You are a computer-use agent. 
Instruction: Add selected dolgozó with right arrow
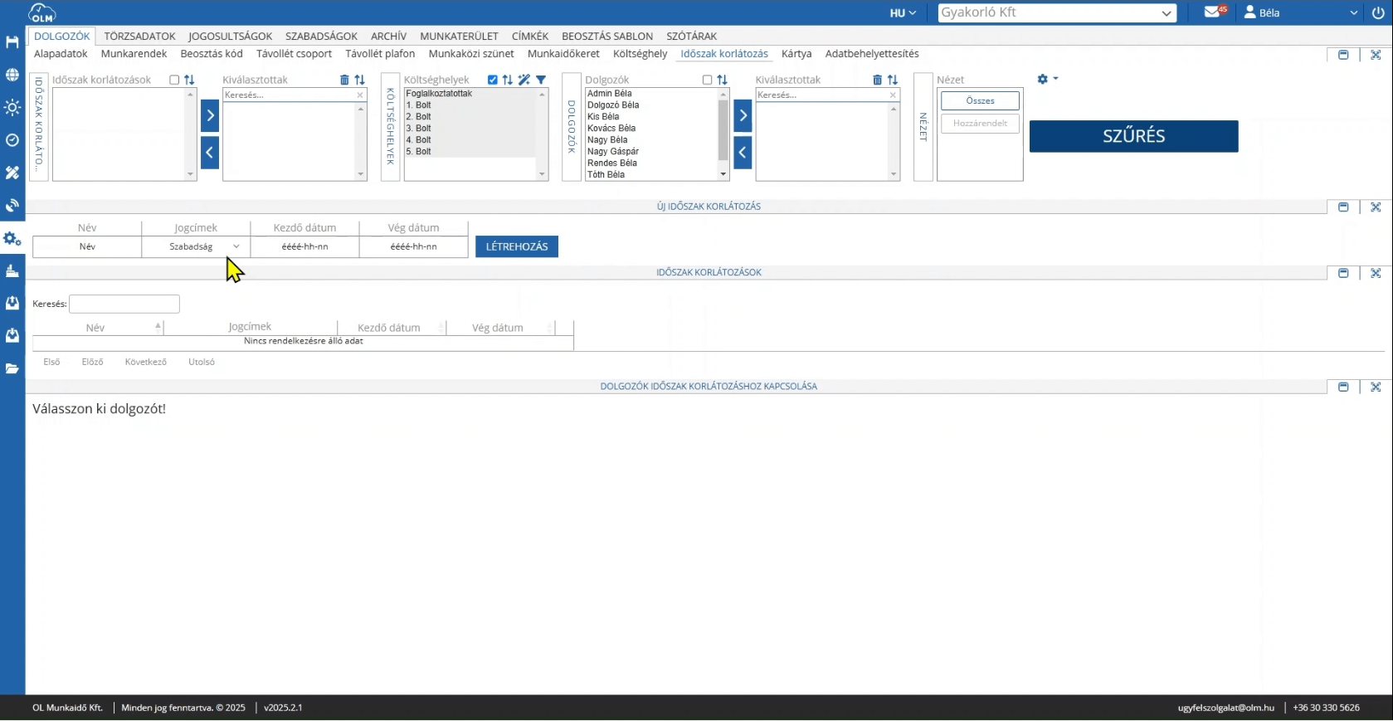click(x=743, y=115)
